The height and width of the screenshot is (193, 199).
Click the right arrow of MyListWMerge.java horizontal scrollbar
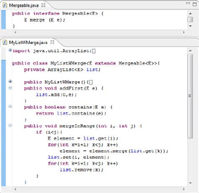pyautogui.click(x=184, y=189)
